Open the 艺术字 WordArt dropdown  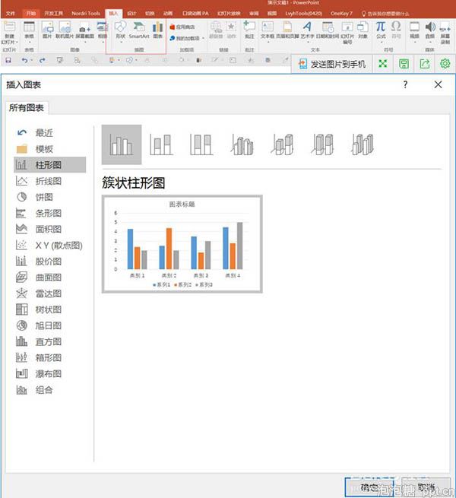click(x=307, y=31)
